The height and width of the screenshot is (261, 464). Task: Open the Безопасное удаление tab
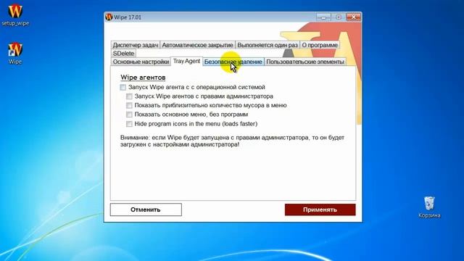click(233, 62)
